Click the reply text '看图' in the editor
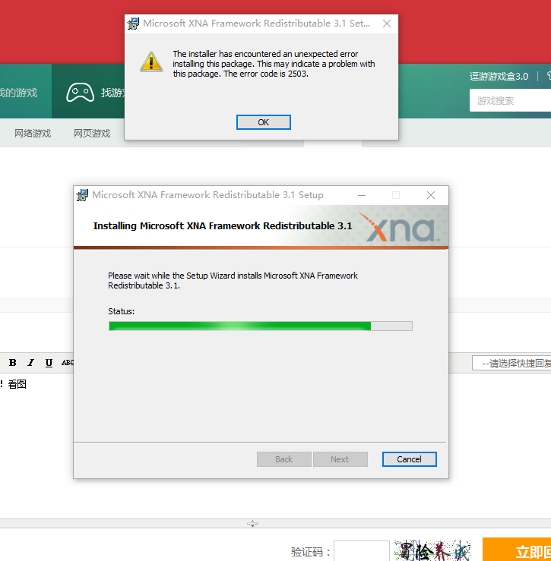Screen dimensions: 551x561 click(17, 384)
